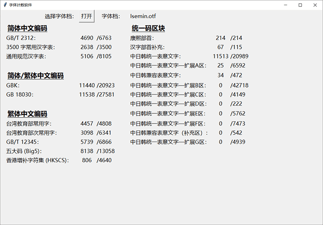The height and width of the screenshot is (225, 323).
Task: Click the GB 18030 row label
Action: [x=20, y=95]
